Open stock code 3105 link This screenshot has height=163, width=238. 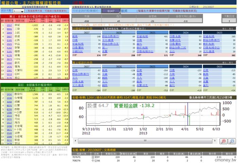(x=9, y=52)
